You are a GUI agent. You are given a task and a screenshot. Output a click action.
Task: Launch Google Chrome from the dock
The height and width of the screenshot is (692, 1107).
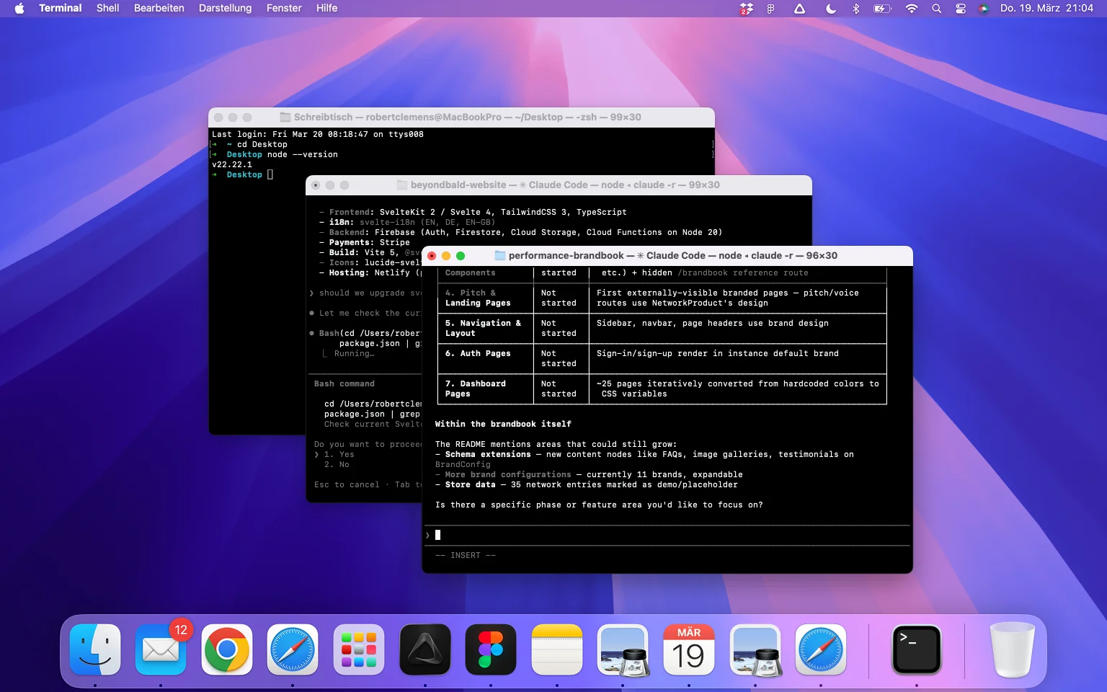(226, 649)
